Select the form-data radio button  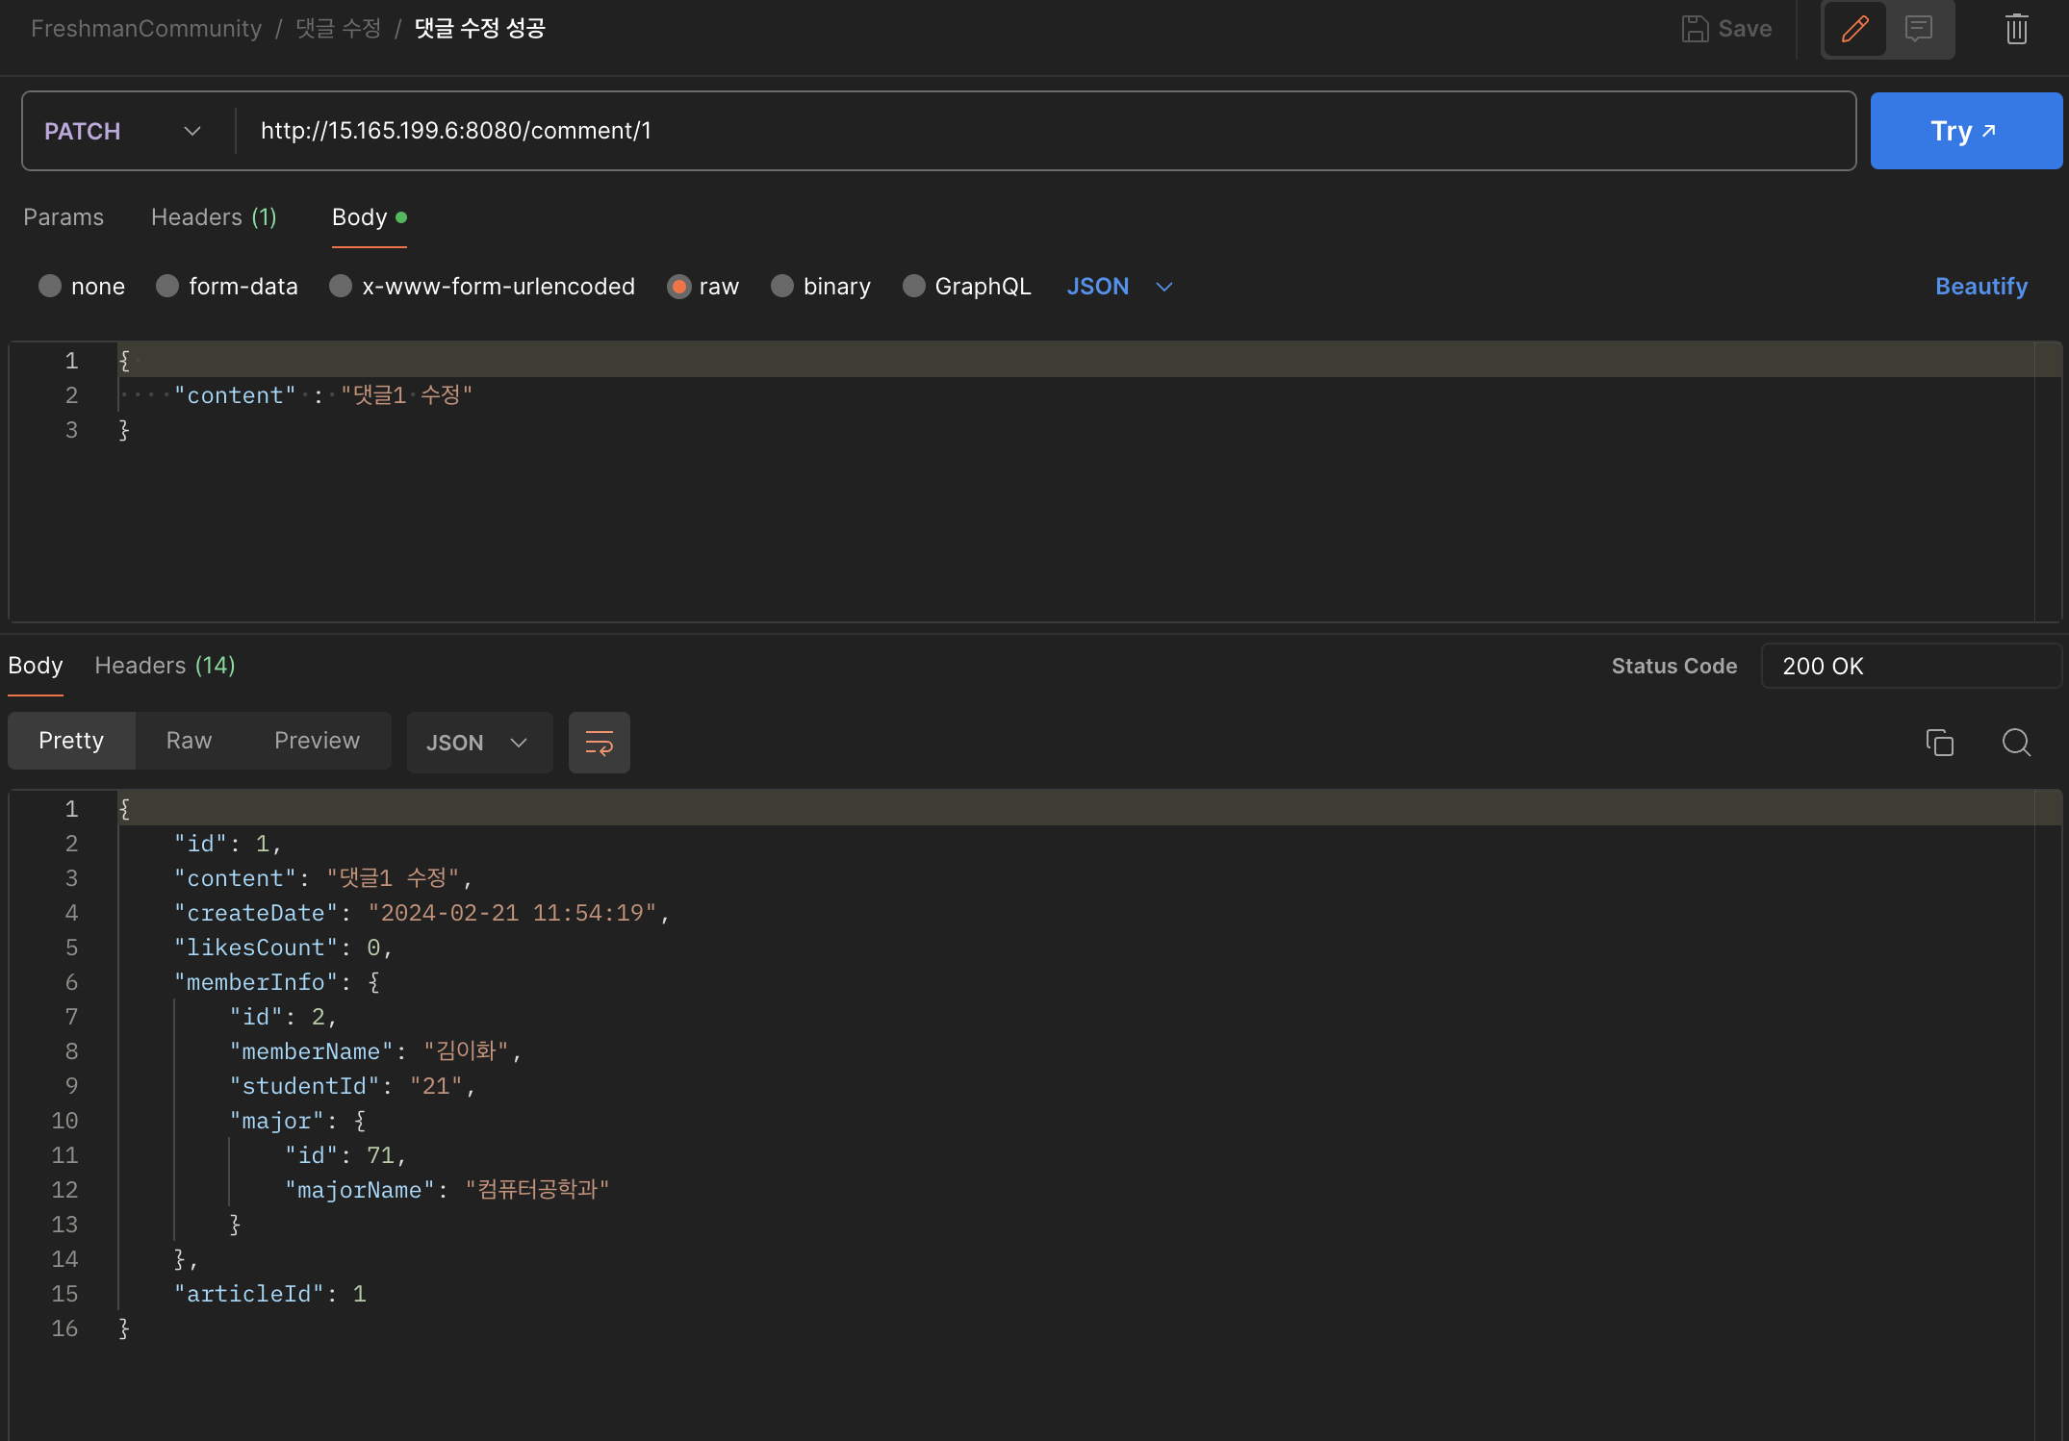(x=167, y=287)
